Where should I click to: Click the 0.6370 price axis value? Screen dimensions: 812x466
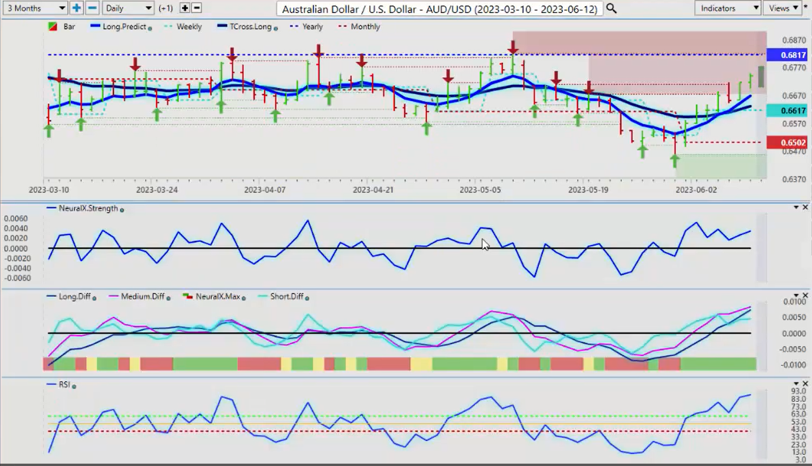coord(794,179)
